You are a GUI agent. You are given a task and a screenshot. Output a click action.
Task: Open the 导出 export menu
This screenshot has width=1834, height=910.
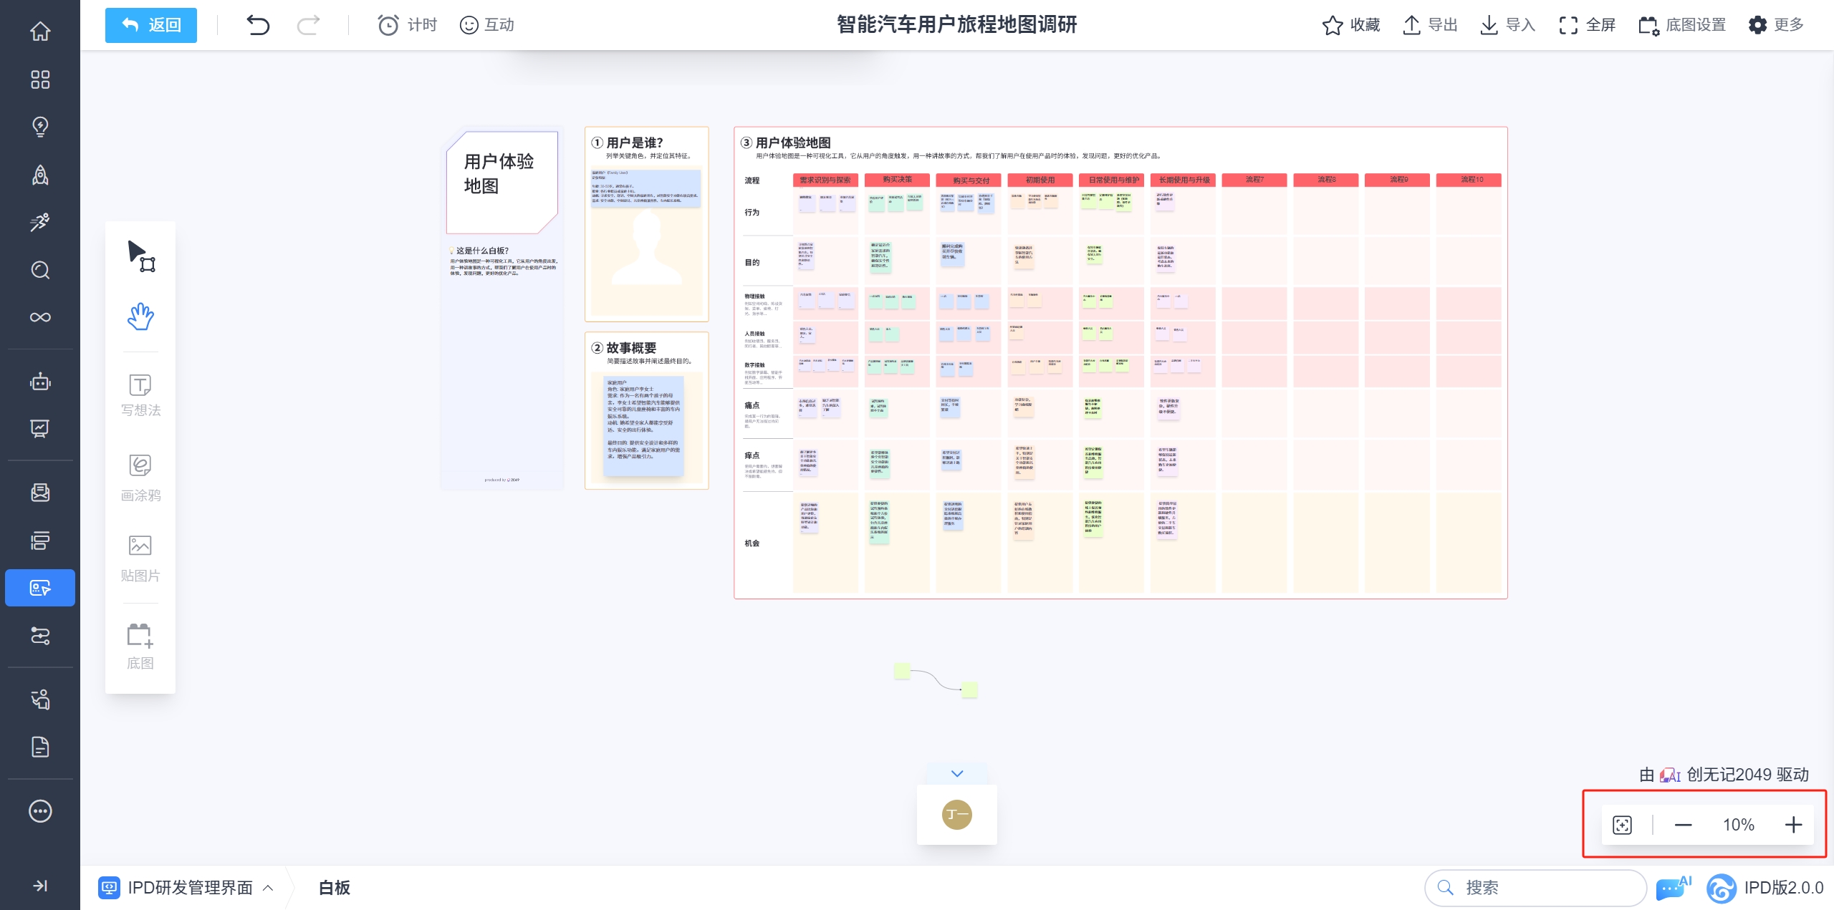[x=1430, y=25]
